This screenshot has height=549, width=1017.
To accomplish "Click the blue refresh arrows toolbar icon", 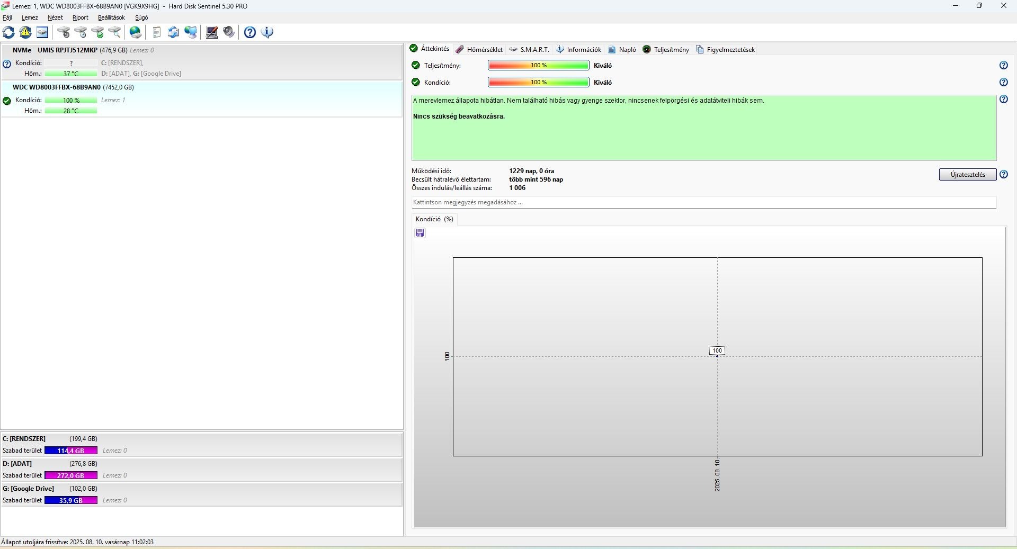I will coord(9,32).
